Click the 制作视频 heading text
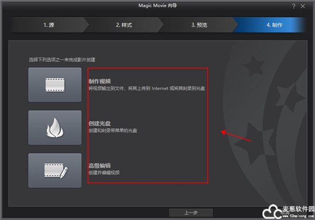 tap(100, 81)
